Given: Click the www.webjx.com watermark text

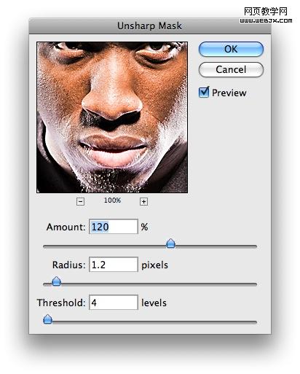Looking at the screenshot, I should (x=266, y=20).
